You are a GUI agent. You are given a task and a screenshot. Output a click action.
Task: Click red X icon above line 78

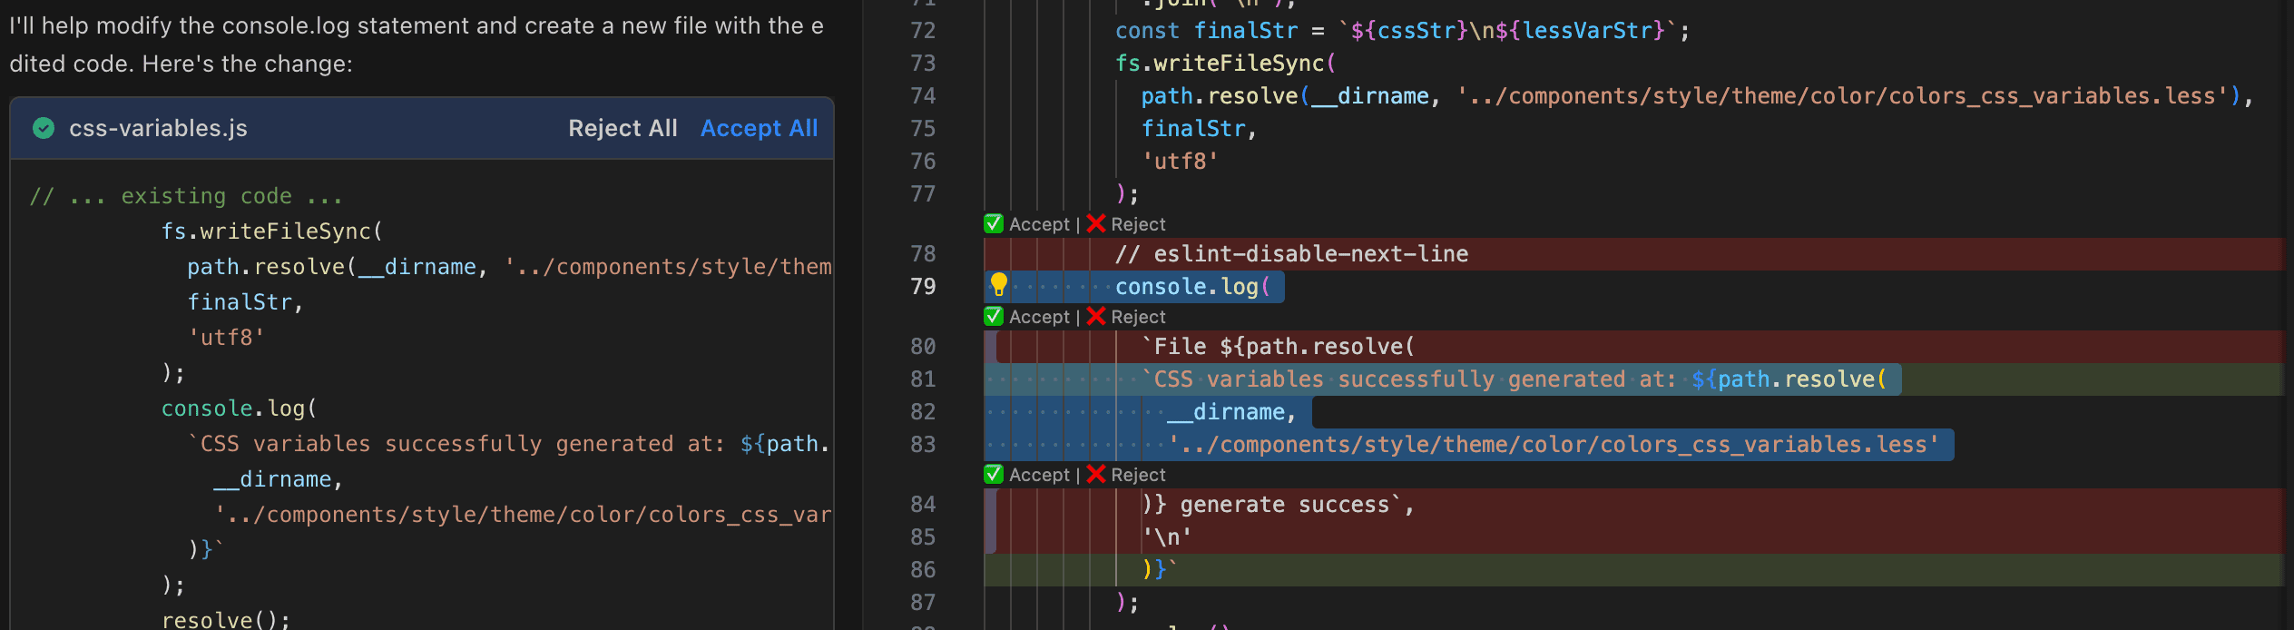point(1096,223)
